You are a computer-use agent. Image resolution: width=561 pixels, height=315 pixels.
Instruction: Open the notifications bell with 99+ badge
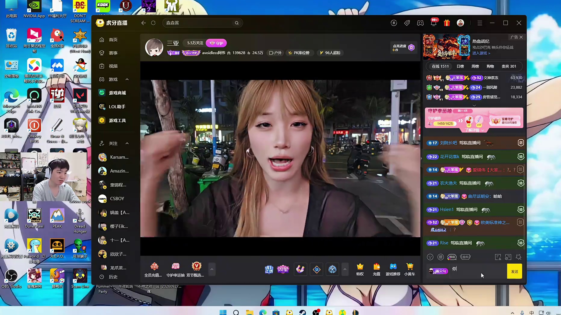tap(434, 23)
